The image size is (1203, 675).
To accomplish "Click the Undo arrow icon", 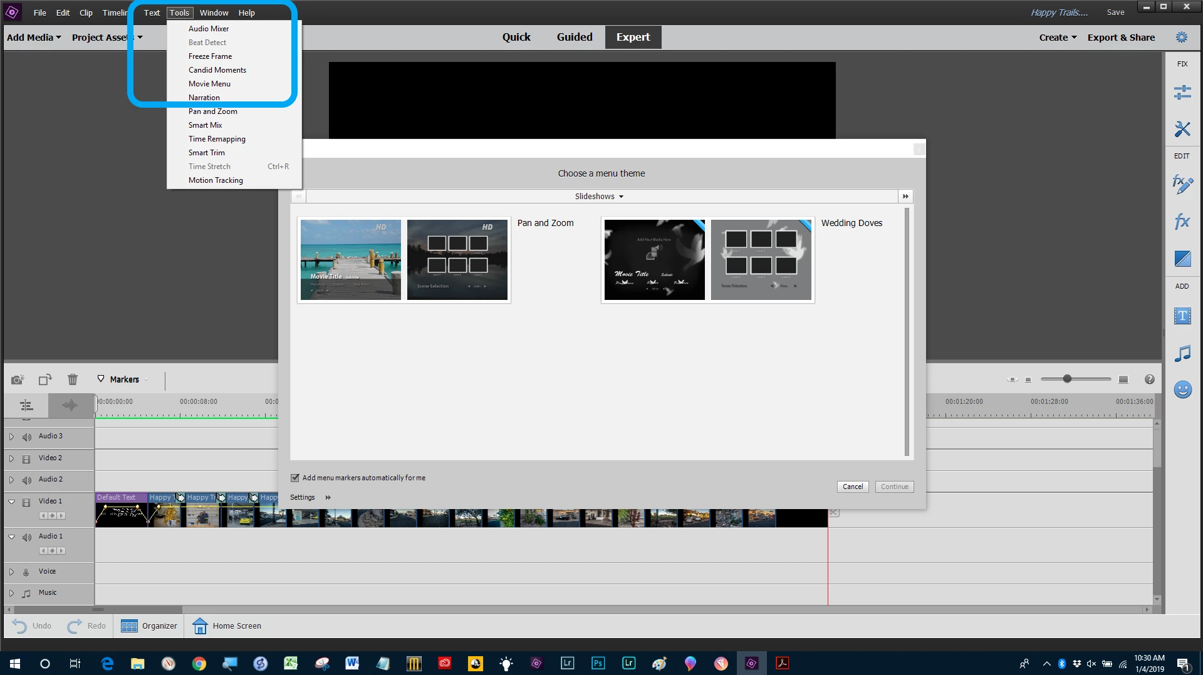I will pyautogui.click(x=19, y=626).
